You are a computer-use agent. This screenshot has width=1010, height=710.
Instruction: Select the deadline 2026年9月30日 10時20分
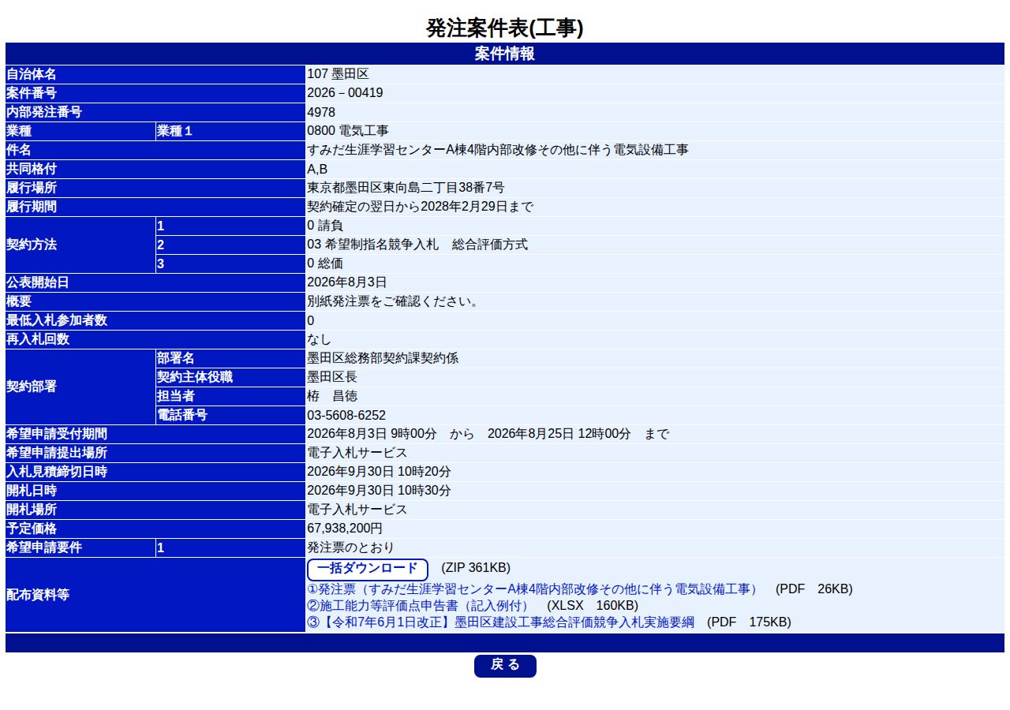380,472
